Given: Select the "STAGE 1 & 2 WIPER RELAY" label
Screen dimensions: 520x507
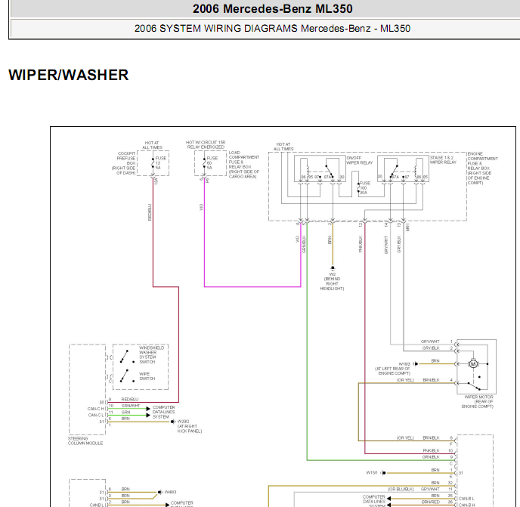Looking at the screenshot, I should [x=443, y=160].
